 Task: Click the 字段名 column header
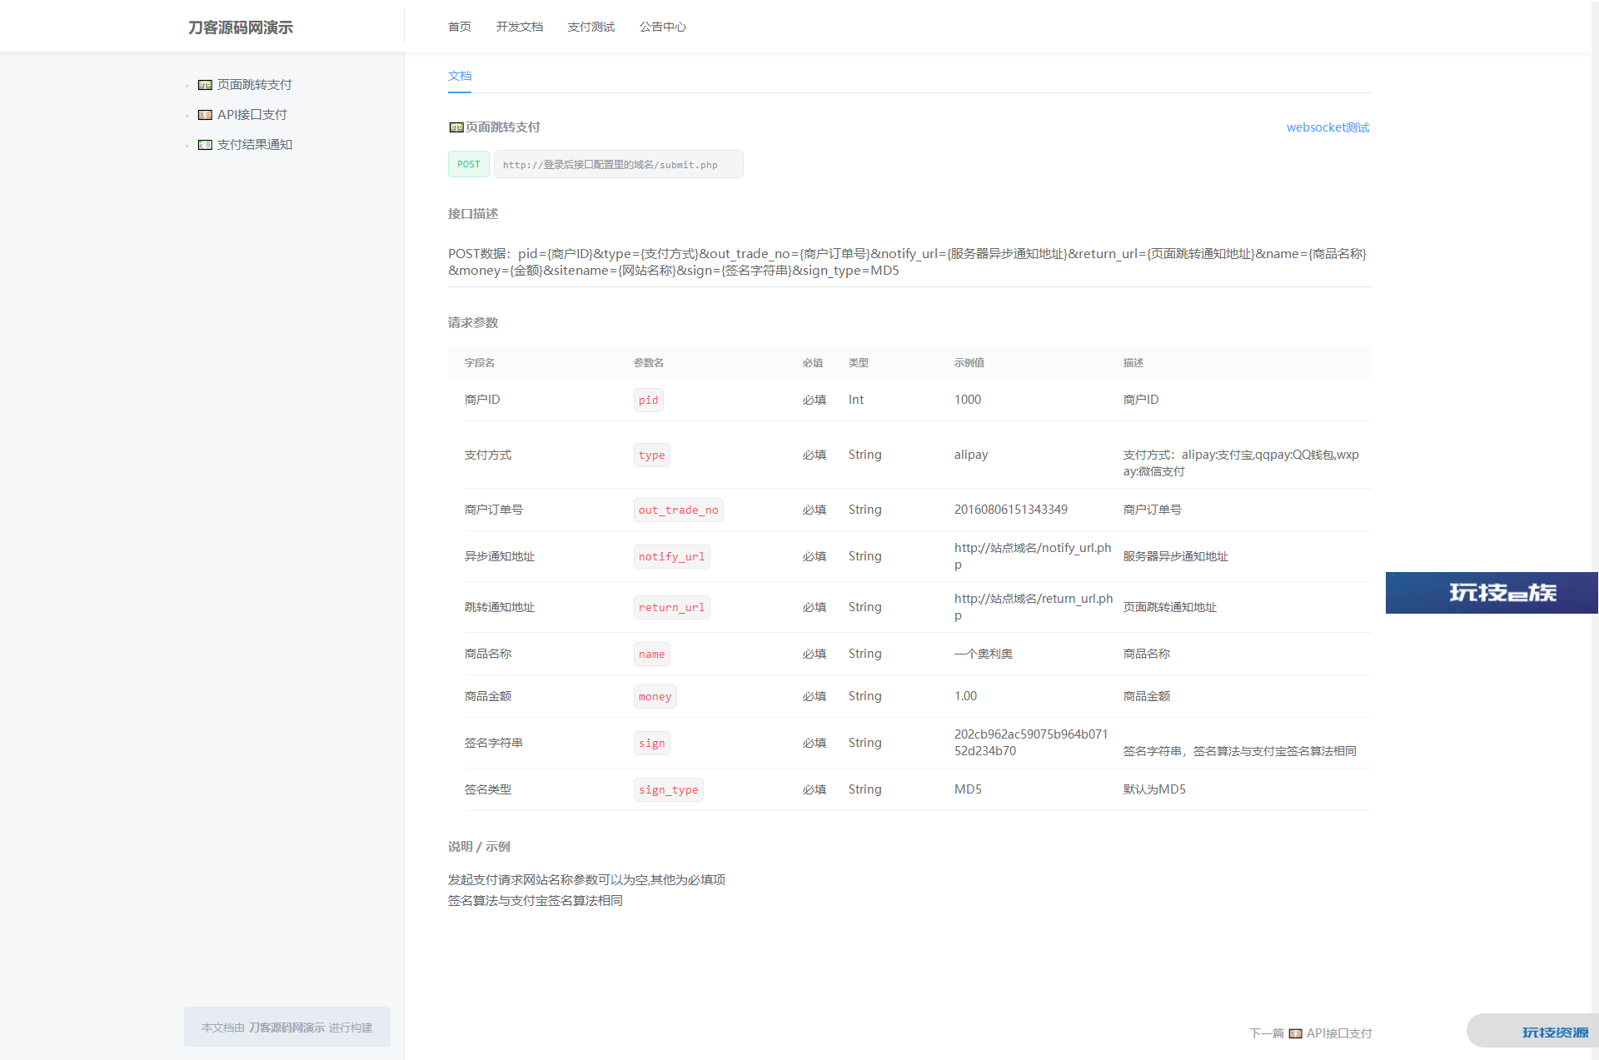pyautogui.click(x=480, y=363)
